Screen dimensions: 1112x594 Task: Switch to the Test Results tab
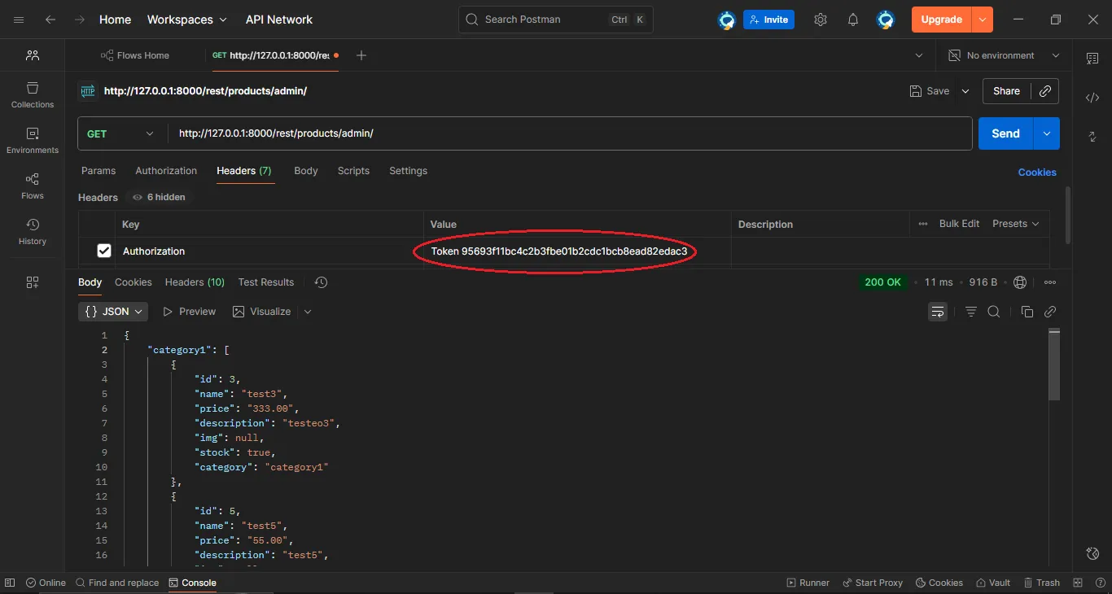(x=265, y=282)
